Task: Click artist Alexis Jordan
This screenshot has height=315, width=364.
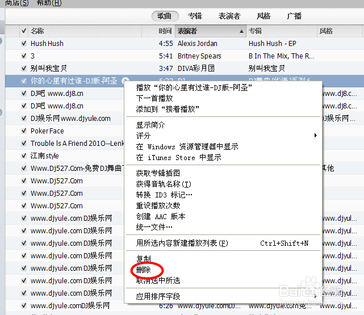Action: (197, 43)
